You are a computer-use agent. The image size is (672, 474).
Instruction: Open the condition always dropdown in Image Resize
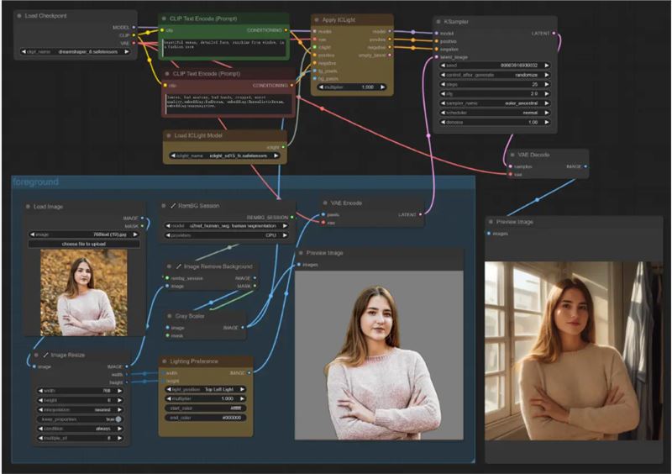pos(80,429)
